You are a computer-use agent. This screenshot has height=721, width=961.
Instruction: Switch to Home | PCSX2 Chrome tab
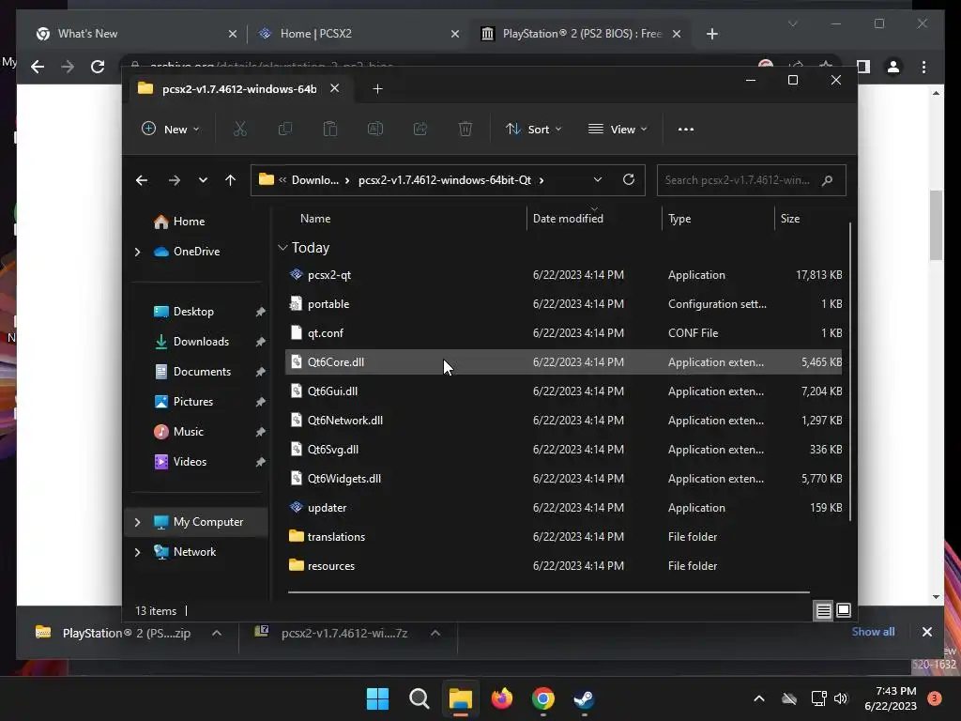(359, 34)
